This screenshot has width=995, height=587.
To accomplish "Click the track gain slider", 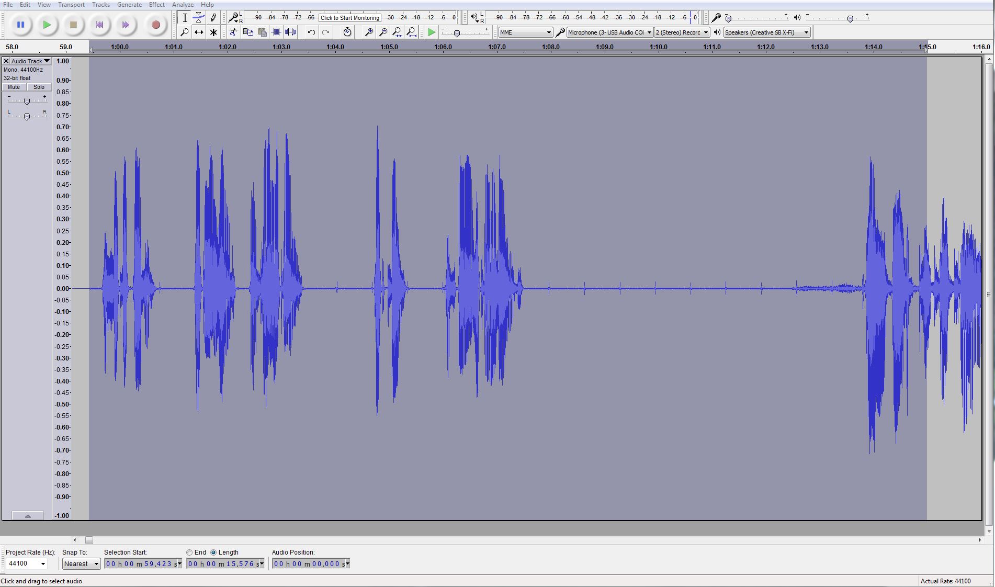I will 27,100.
